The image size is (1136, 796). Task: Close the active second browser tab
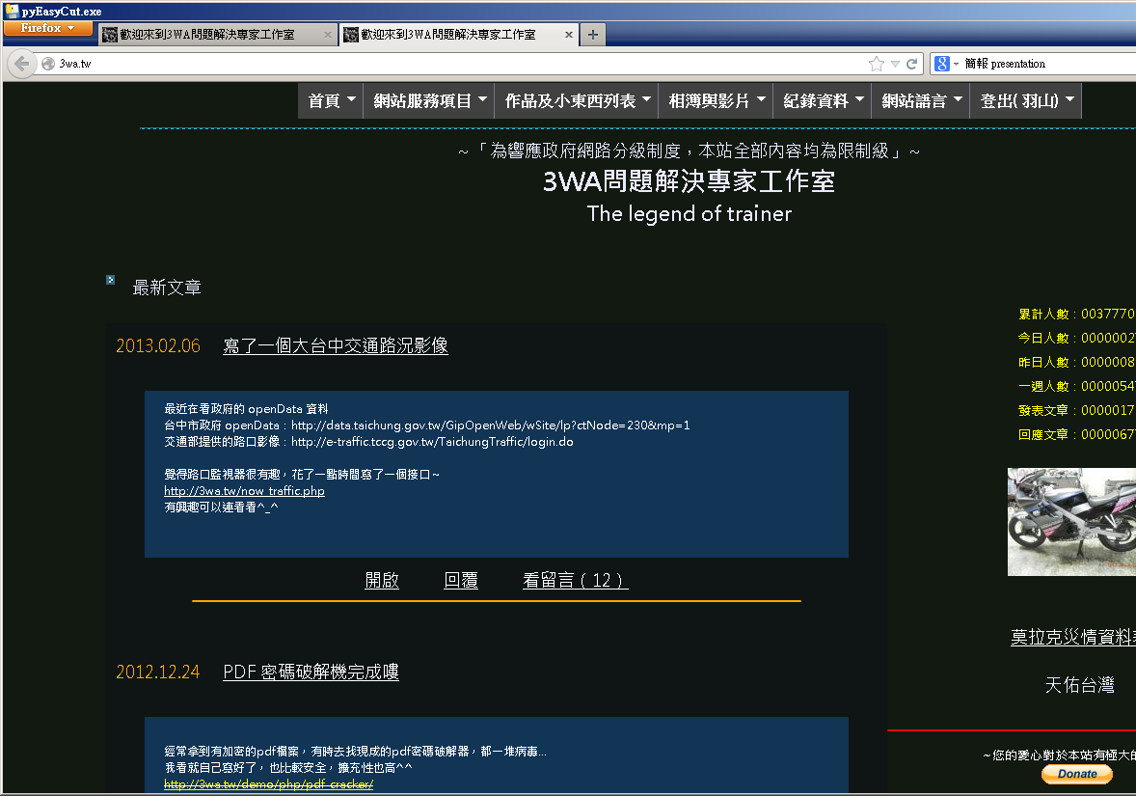568,35
